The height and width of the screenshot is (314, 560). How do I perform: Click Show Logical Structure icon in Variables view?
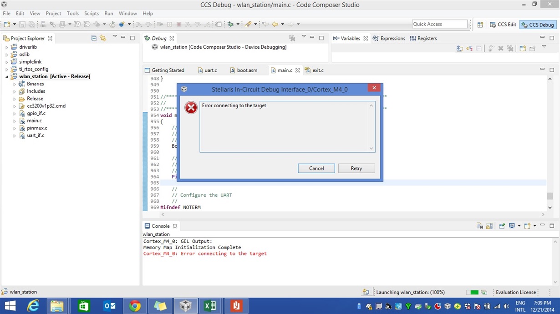[469, 49]
